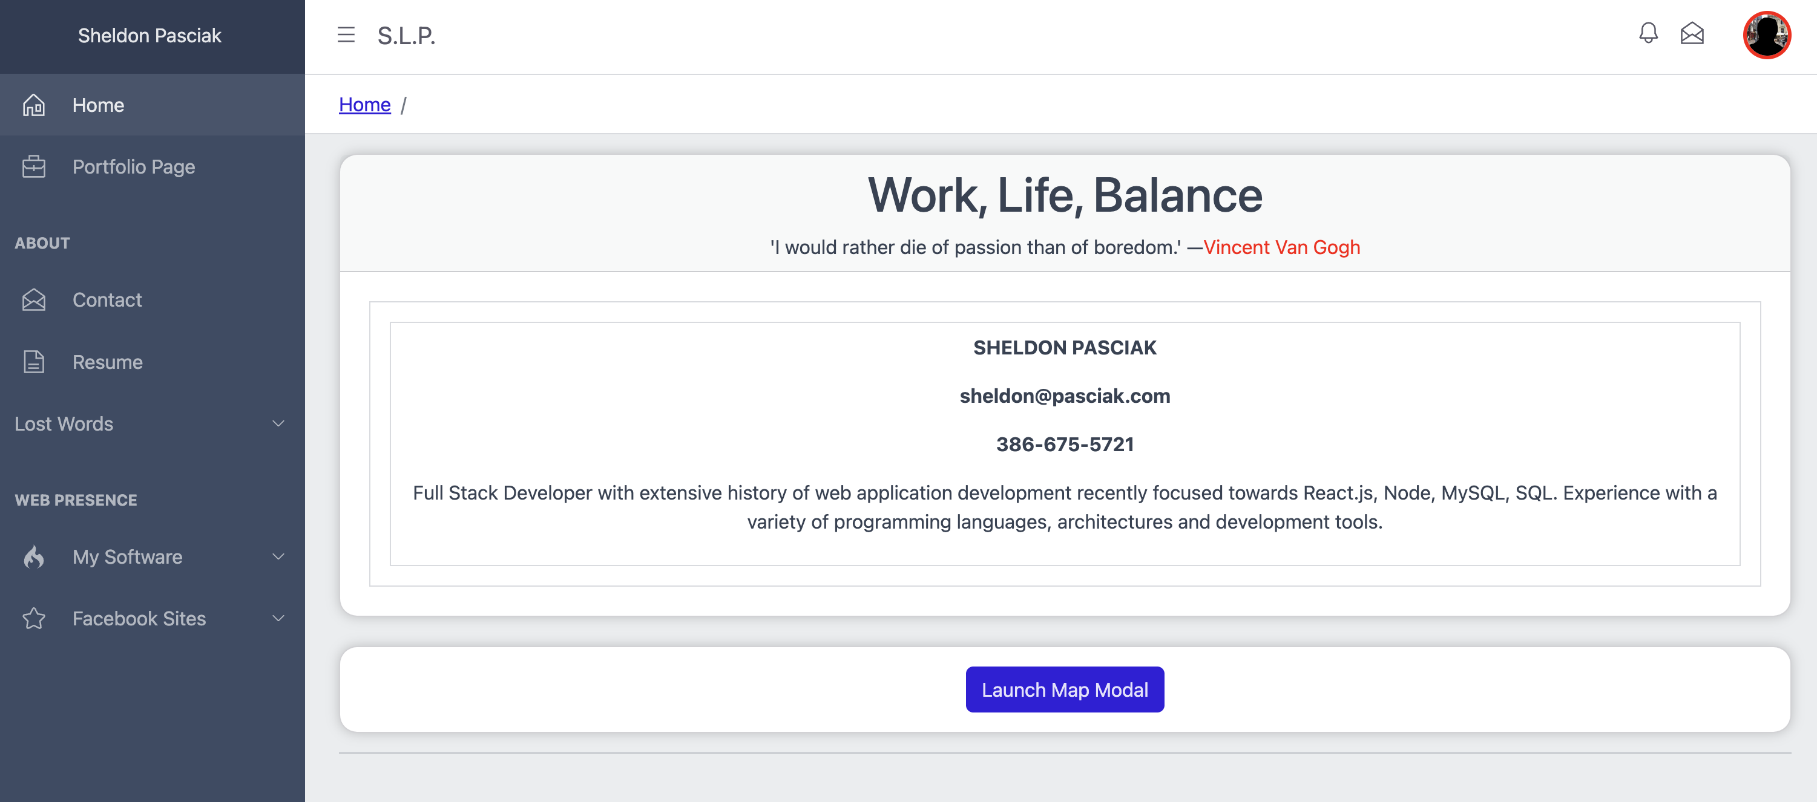
Task: Click the My Software flame icon
Action: (x=34, y=556)
